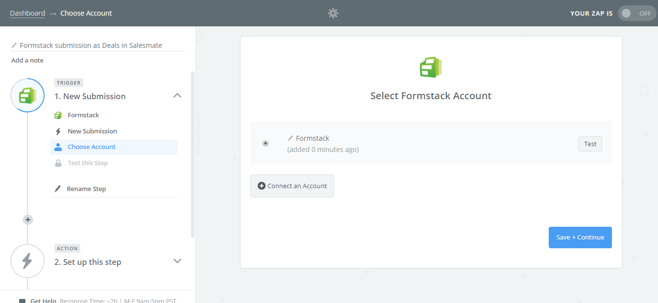Click the ACTION label badge
The height and width of the screenshot is (303, 658).
coord(67,248)
